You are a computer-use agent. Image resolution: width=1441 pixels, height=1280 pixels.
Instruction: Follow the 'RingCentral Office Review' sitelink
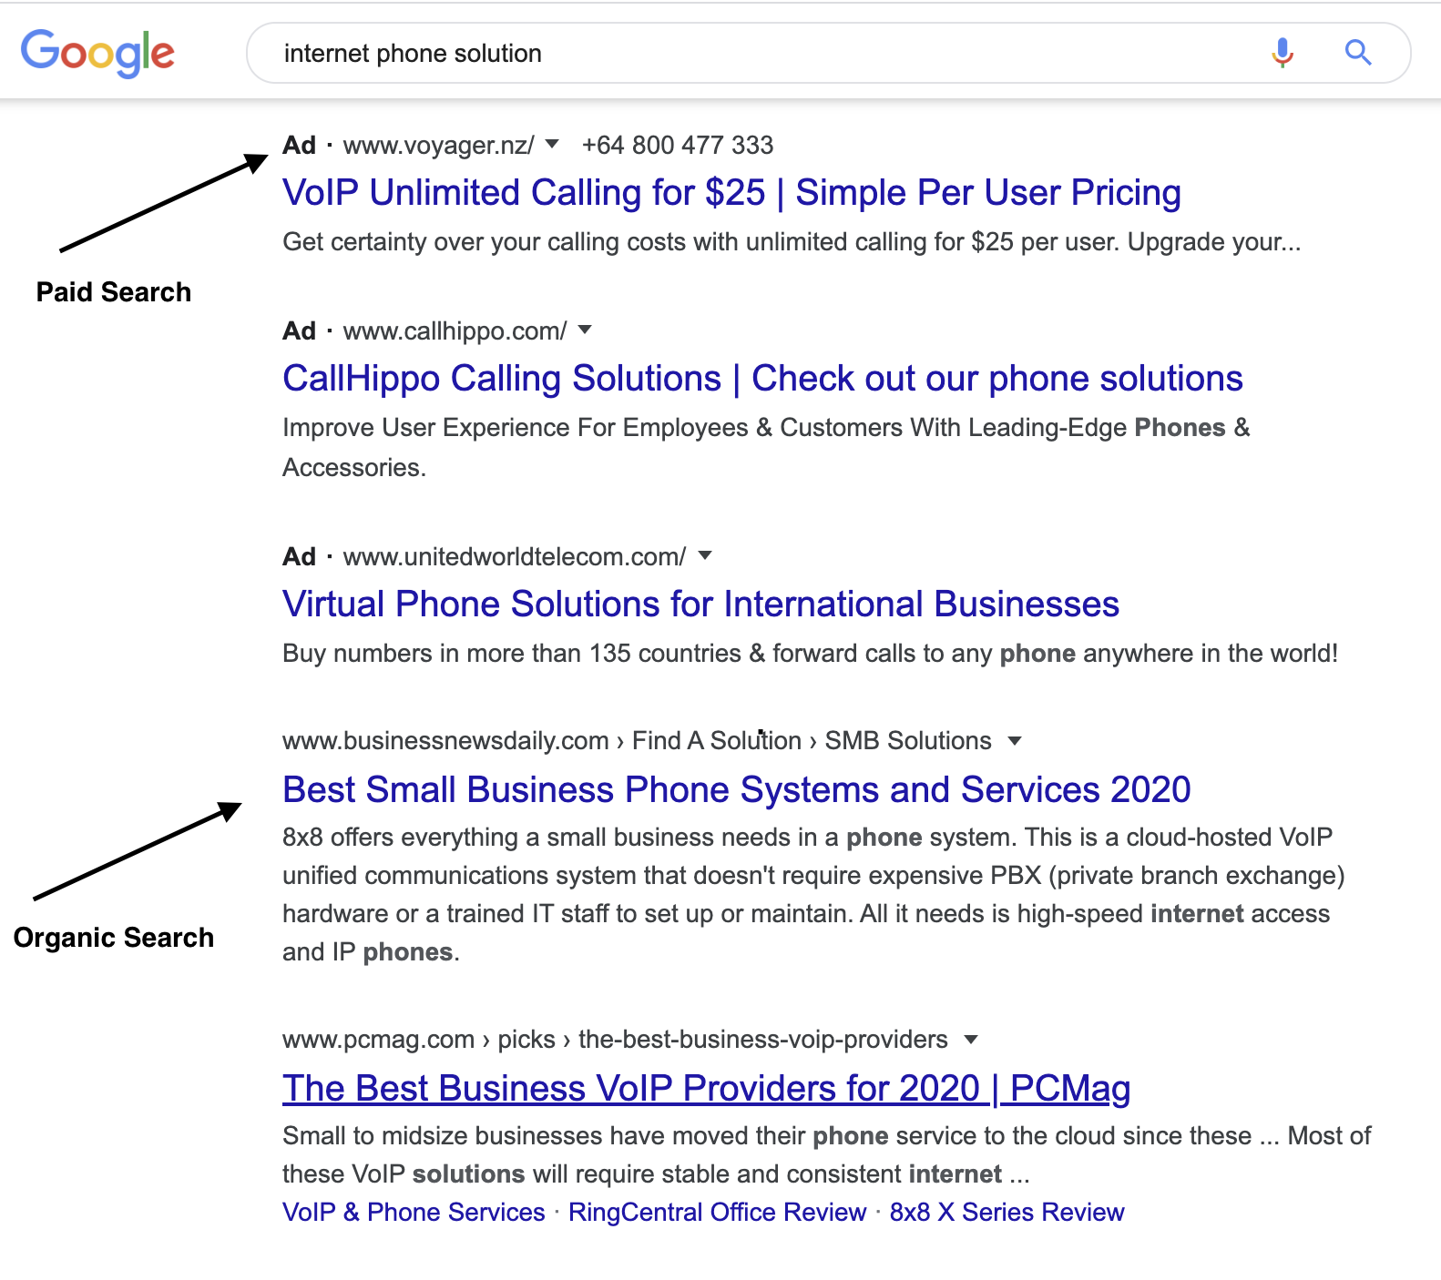click(717, 1213)
